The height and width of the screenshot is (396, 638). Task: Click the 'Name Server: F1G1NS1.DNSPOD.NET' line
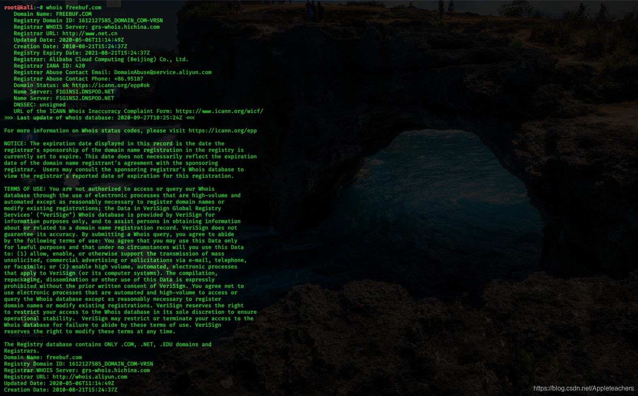64,92
